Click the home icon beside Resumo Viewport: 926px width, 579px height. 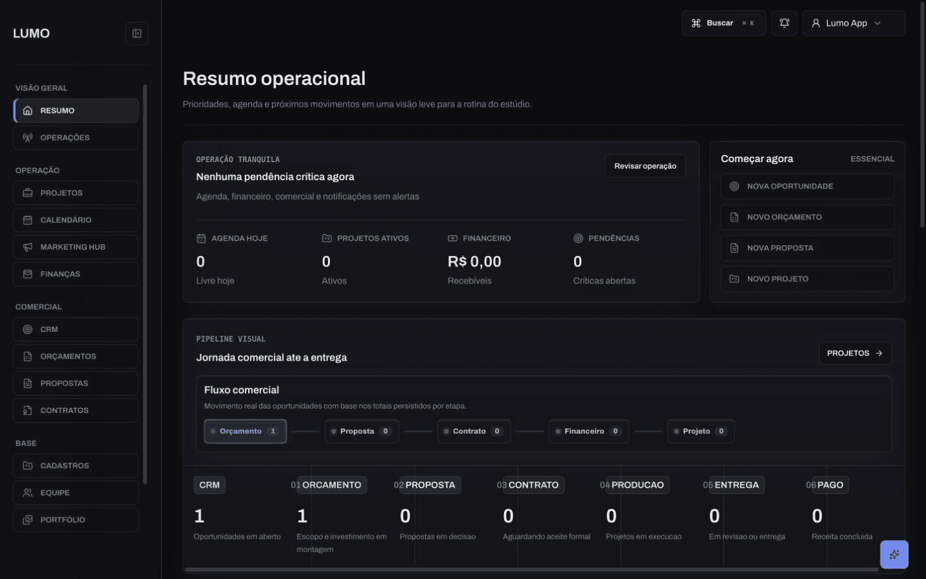coord(28,111)
